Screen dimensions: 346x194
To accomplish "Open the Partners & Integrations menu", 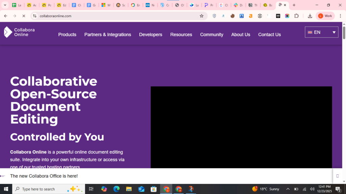I will click(x=107, y=35).
